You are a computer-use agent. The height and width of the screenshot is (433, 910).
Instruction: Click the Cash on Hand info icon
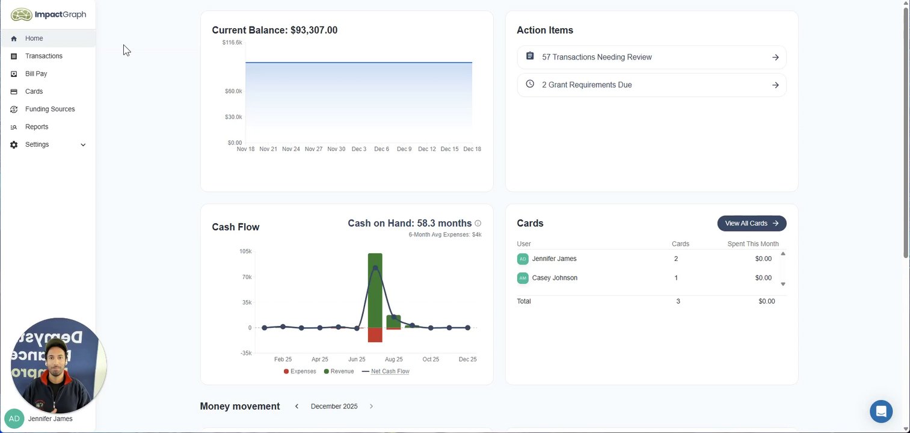(x=478, y=223)
